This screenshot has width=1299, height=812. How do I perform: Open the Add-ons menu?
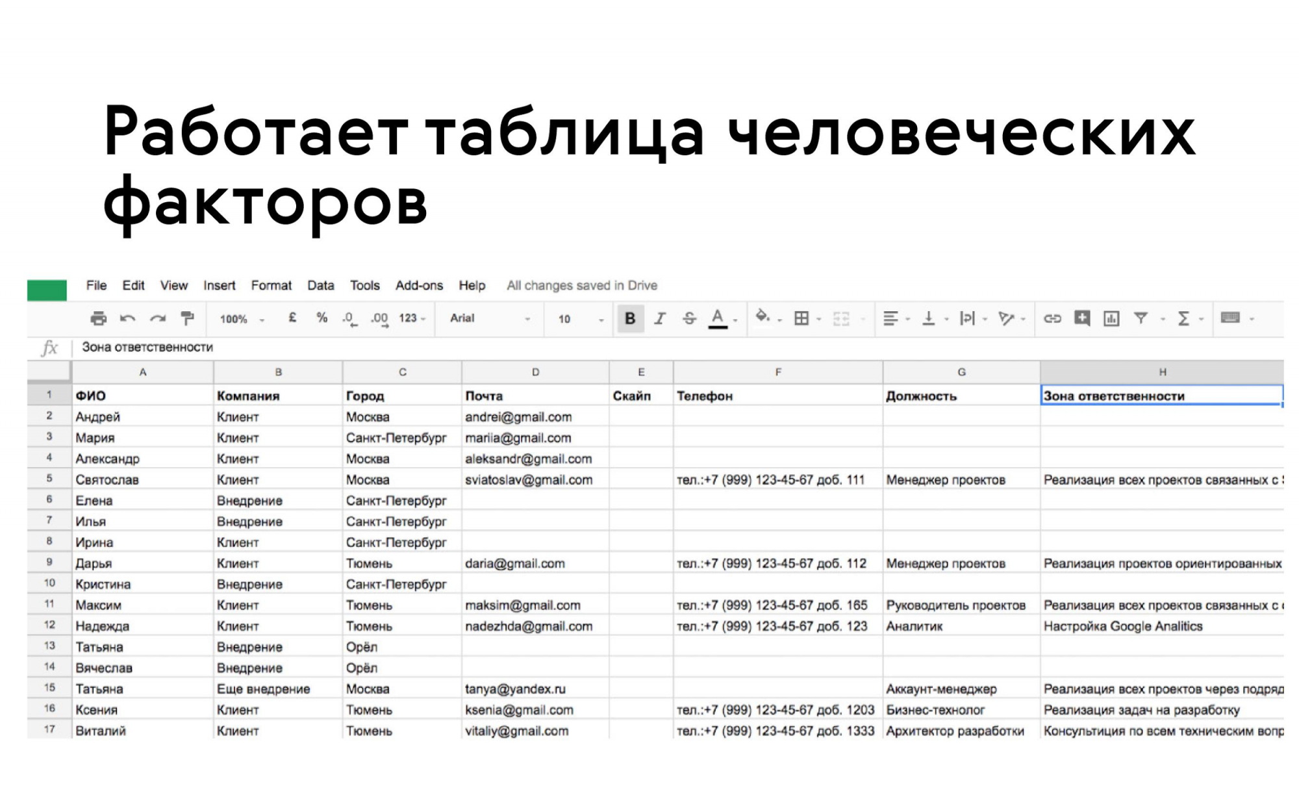419,285
